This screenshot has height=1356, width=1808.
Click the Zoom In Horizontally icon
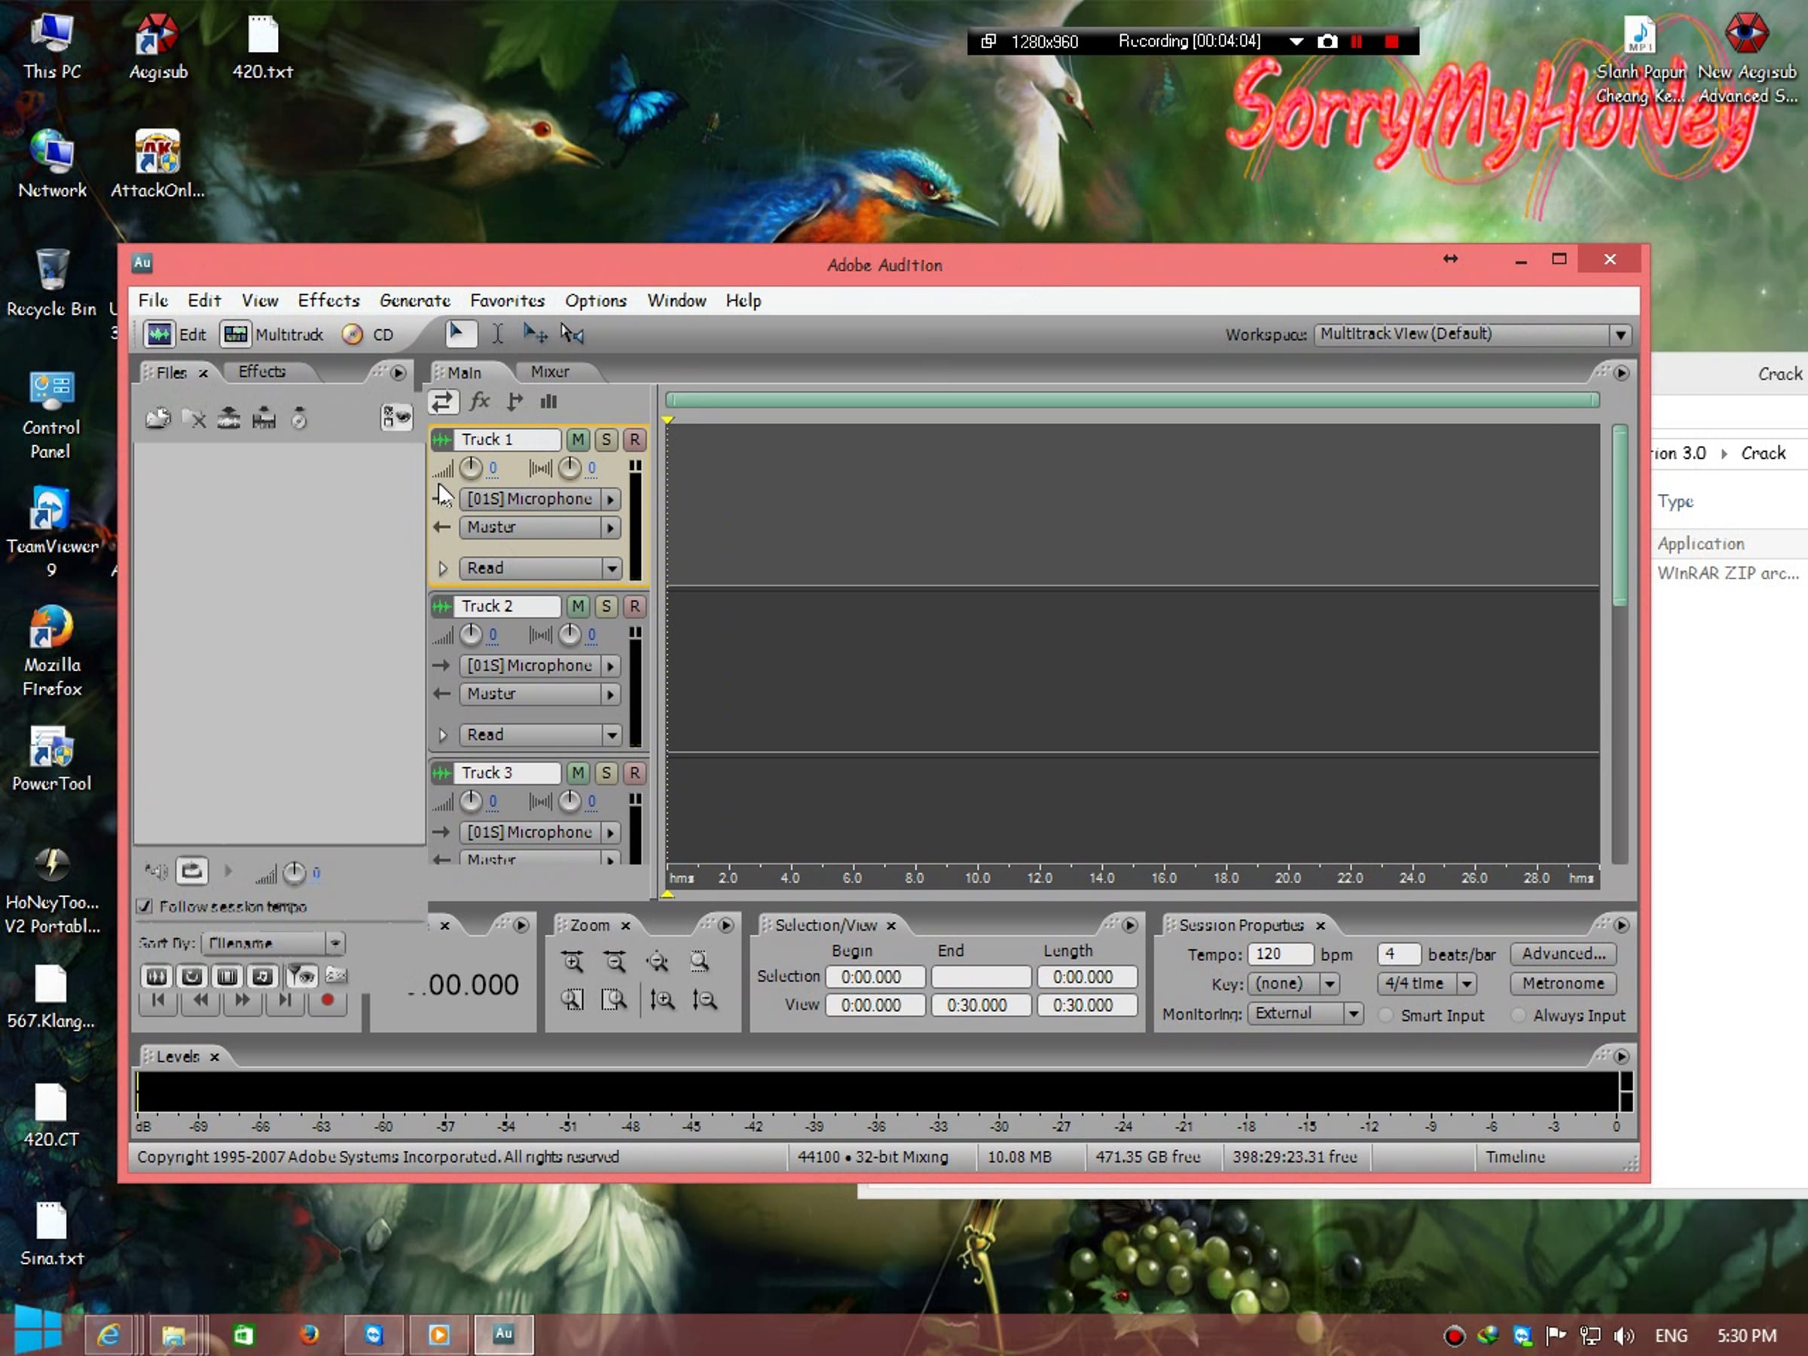tap(572, 961)
